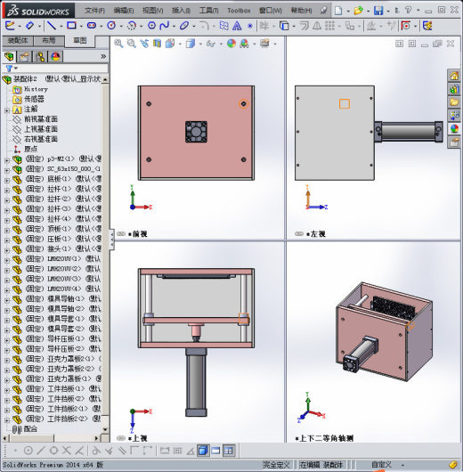The height and width of the screenshot is (472, 463).
Task: Open Appearances color ball in task pane
Action: pos(454,129)
